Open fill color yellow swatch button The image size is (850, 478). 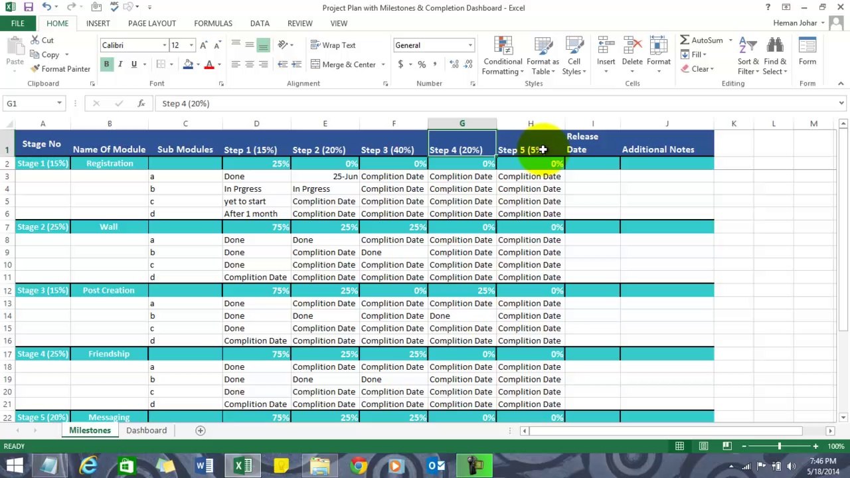[x=188, y=64]
